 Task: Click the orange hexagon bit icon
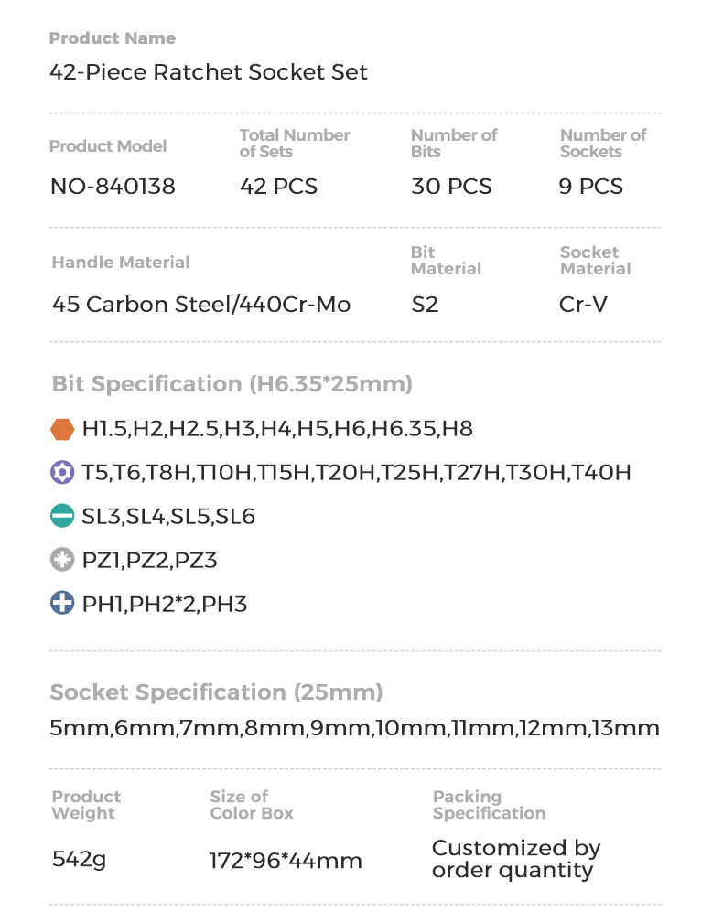62,429
